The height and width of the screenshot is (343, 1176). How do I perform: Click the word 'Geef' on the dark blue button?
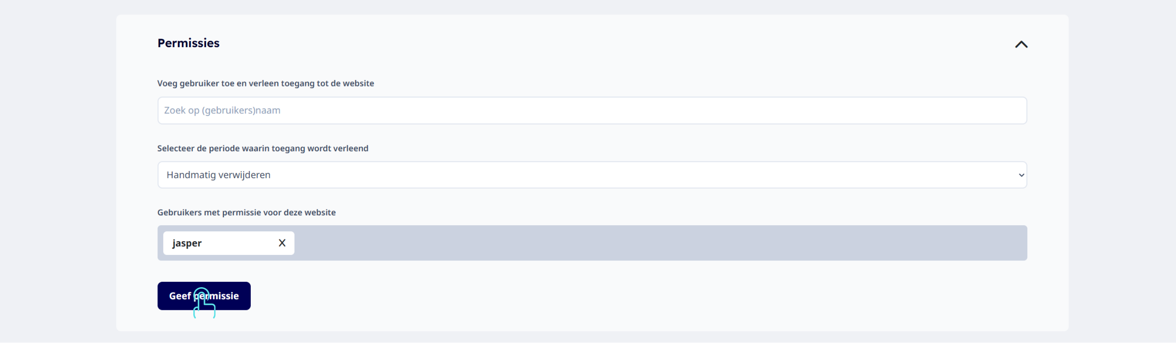pos(180,296)
